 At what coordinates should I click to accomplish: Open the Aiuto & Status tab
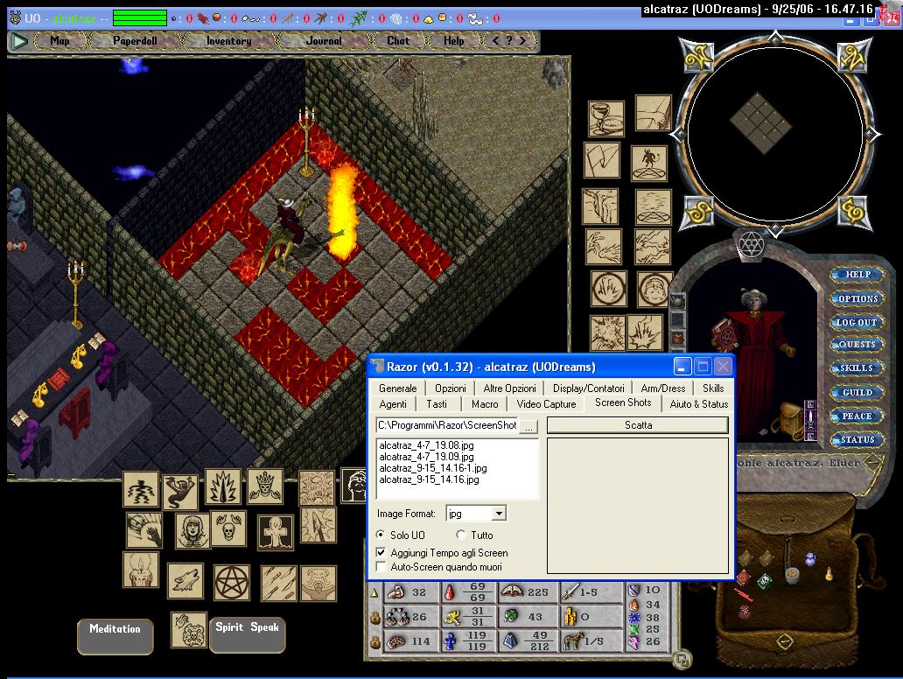[x=698, y=404]
